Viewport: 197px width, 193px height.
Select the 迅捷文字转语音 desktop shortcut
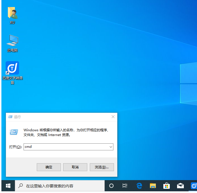point(12,68)
